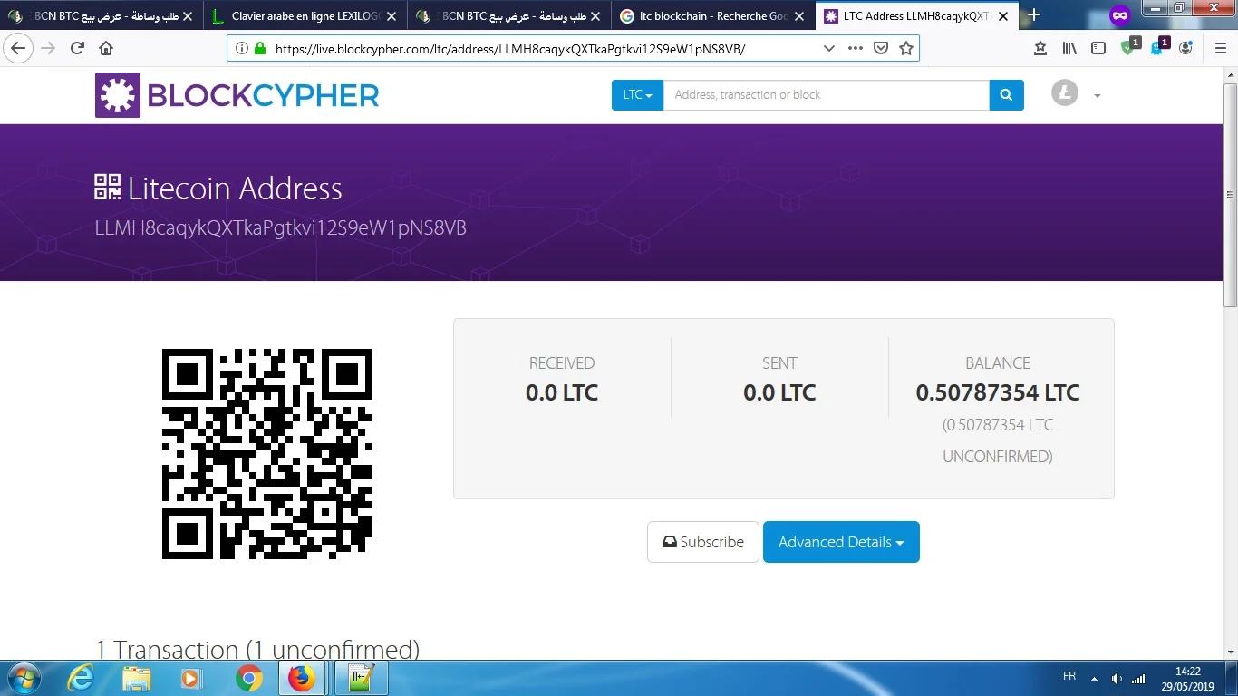1238x696 pixels.
Task: Click the large QR code image
Action: [x=267, y=454]
